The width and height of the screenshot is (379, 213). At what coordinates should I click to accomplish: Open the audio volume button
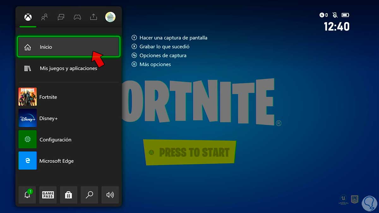point(110,195)
